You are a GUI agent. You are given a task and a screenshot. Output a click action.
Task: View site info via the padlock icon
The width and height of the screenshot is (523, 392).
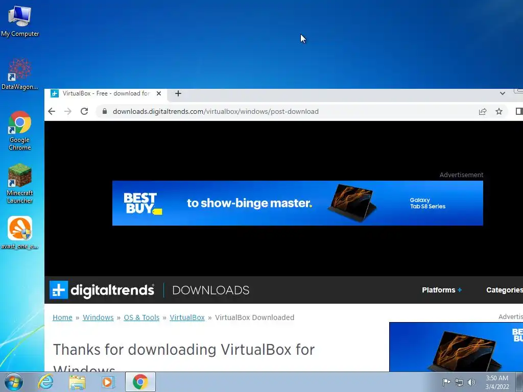tap(104, 111)
